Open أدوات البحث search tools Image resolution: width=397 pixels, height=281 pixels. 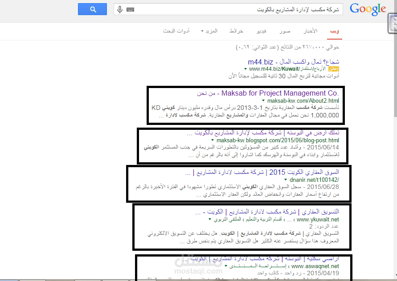(x=176, y=31)
